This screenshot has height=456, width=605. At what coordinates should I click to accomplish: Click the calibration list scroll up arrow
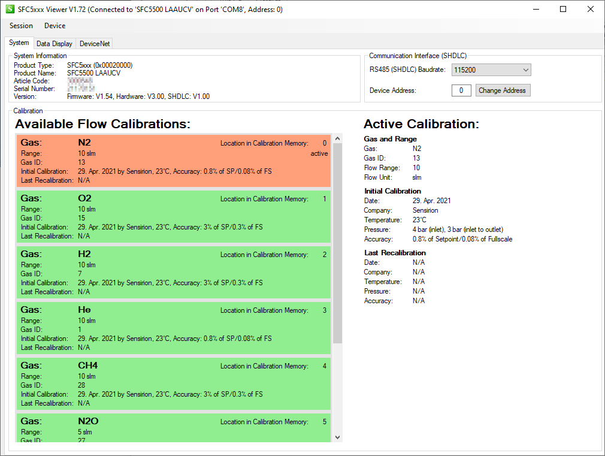pos(337,139)
